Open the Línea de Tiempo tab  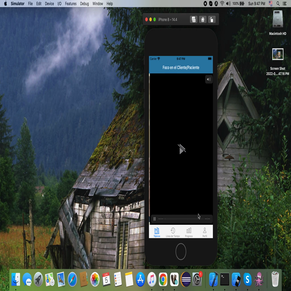pyautogui.click(x=173, y=232)
